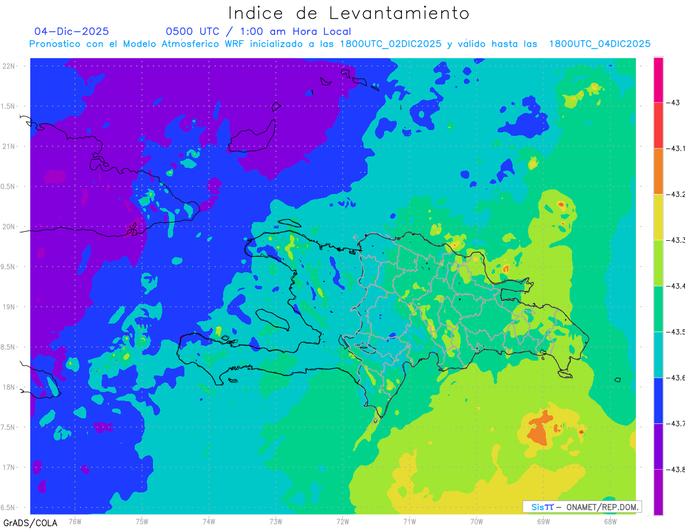
Task: Click the '-43.3' color scale value
Action: (x=676, y=240)
